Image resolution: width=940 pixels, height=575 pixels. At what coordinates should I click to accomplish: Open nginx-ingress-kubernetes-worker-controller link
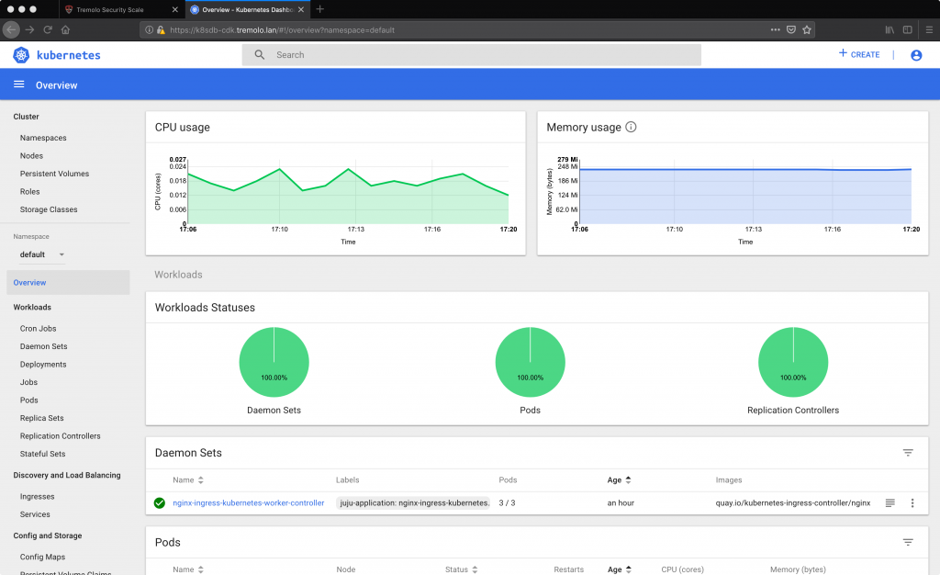point(248,503)
